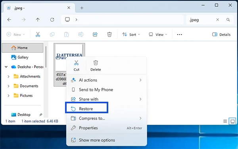Click the Share icon in the toolbar
The width and height of the screenshot is (238, 149).
point(95,35)
